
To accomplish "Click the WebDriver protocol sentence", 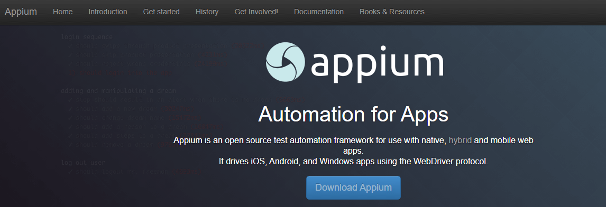I will tap(353, 162).
